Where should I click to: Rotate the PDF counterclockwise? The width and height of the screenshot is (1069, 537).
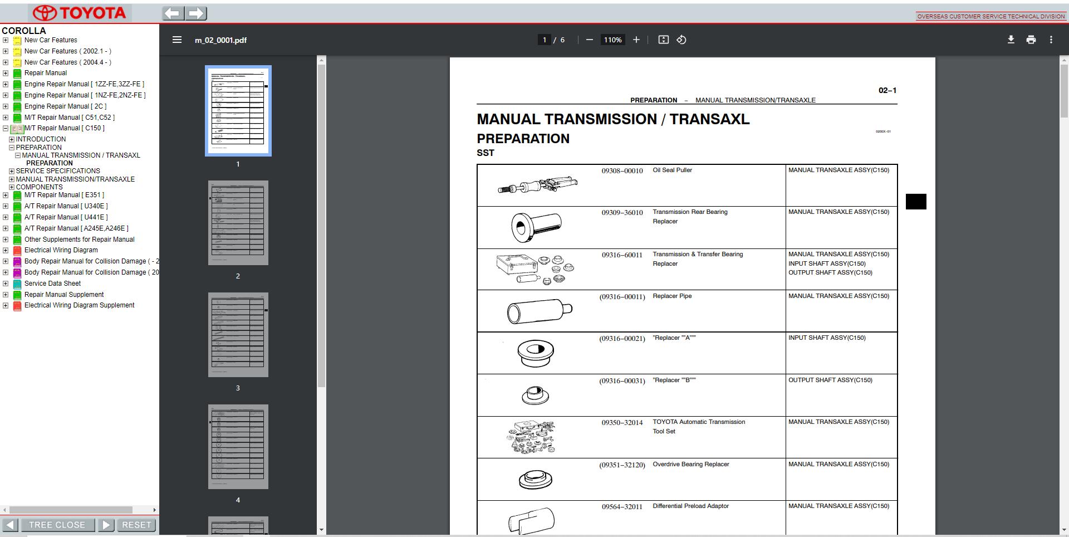pyautogui.click(x=681, y=40)
